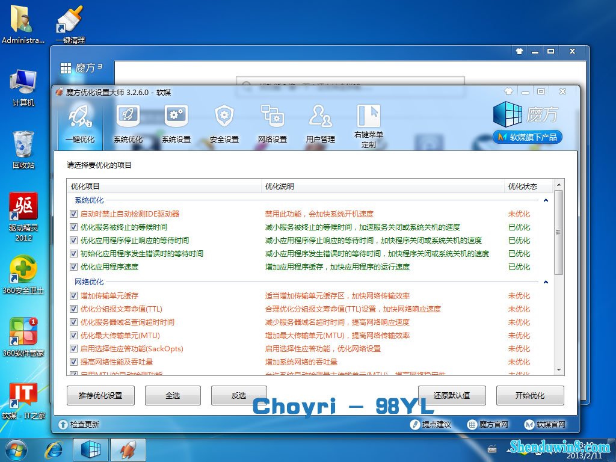Toggle the 优化服务被终止的等候时间 checkbox
616x462 pixels.
(73, 227)
